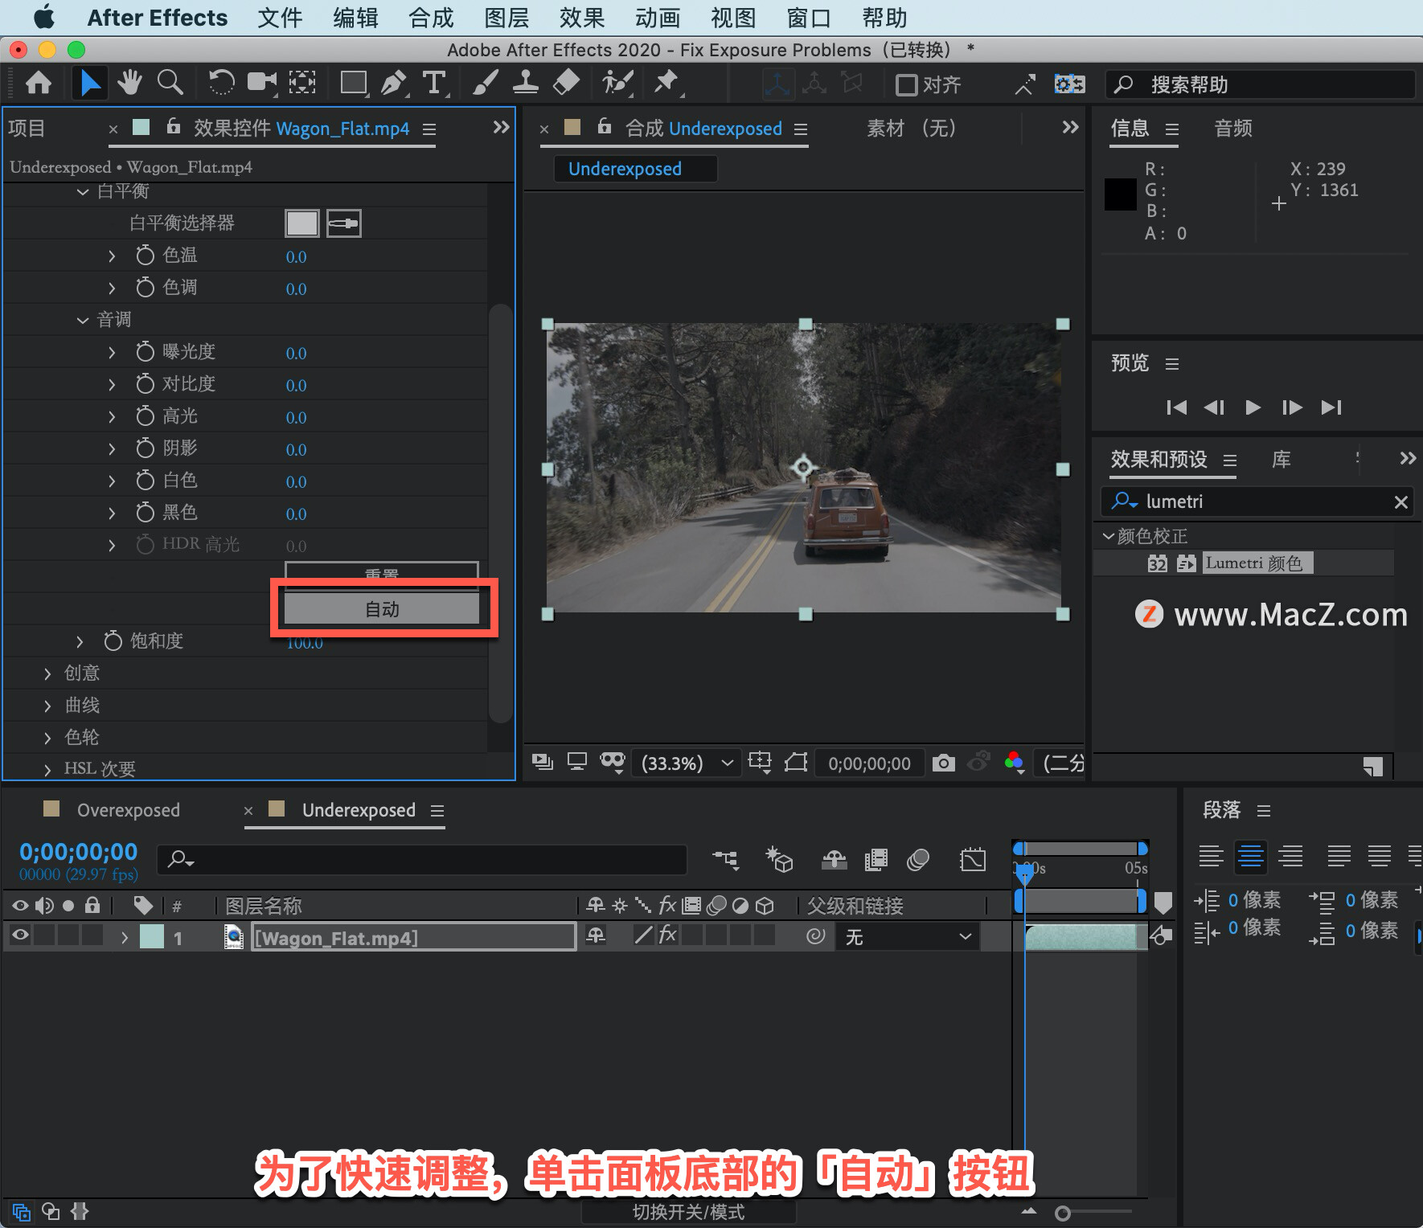The height and width of the screenshot is (1228, 1423).
Task: Expand the Color Wheels section
Action: tap(47, 738)
